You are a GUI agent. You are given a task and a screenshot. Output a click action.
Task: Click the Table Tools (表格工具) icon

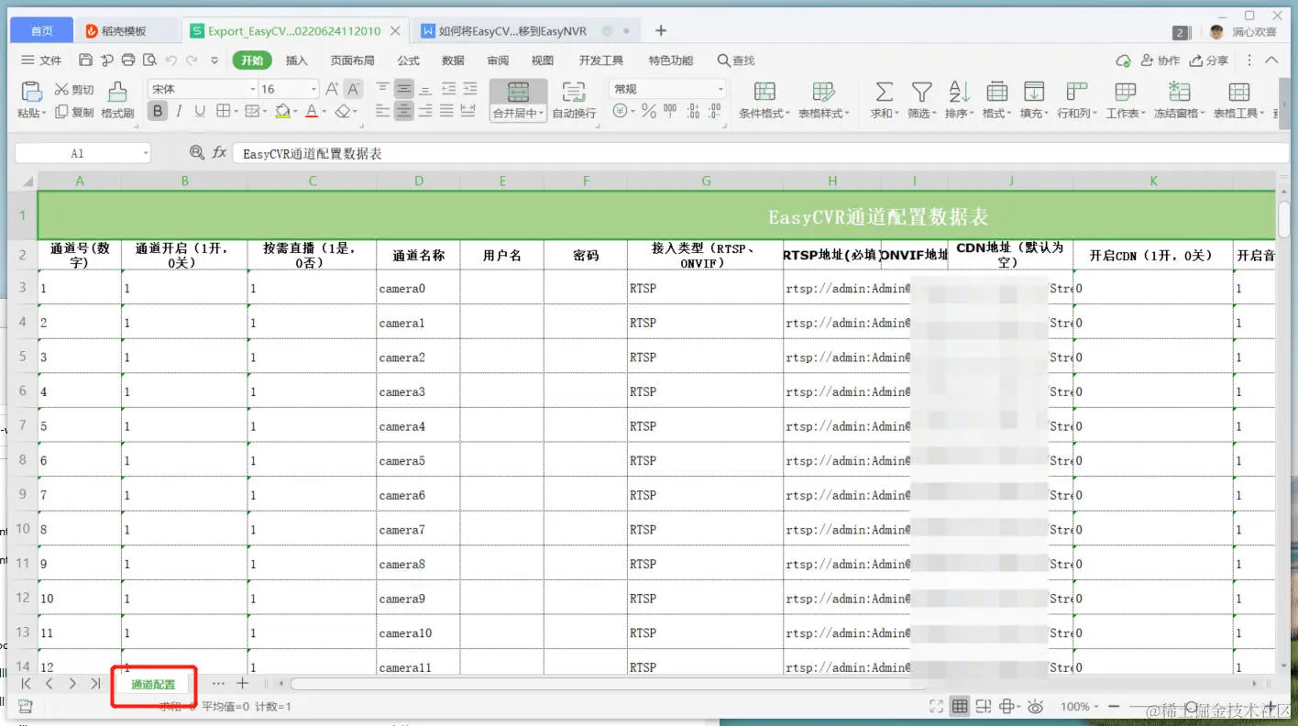click(1239, 92)
